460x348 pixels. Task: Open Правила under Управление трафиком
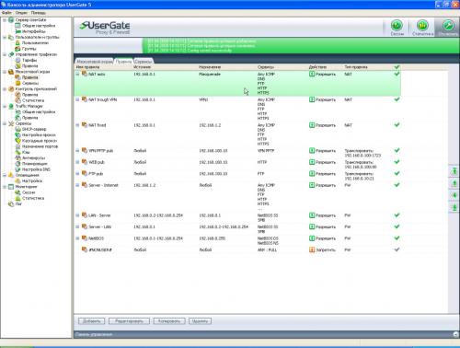pos(29,66)
